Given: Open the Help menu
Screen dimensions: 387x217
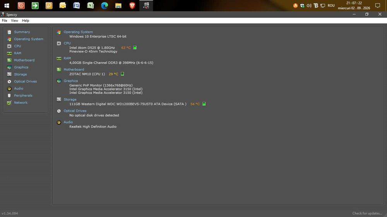Looking at the screenshot, I should click(26, 21).
